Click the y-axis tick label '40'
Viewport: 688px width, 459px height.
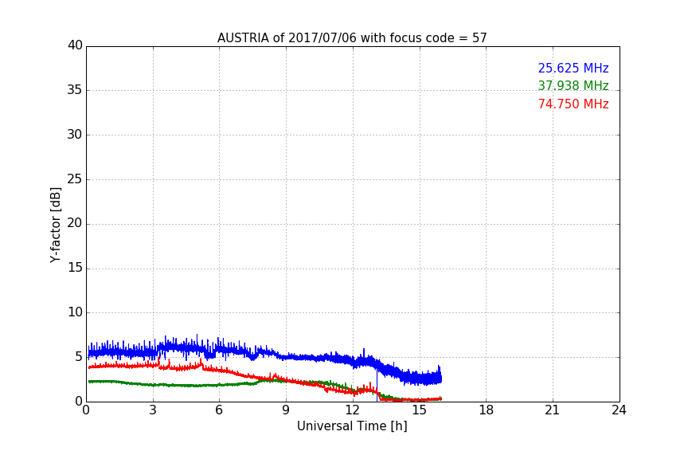coord(75,45)
